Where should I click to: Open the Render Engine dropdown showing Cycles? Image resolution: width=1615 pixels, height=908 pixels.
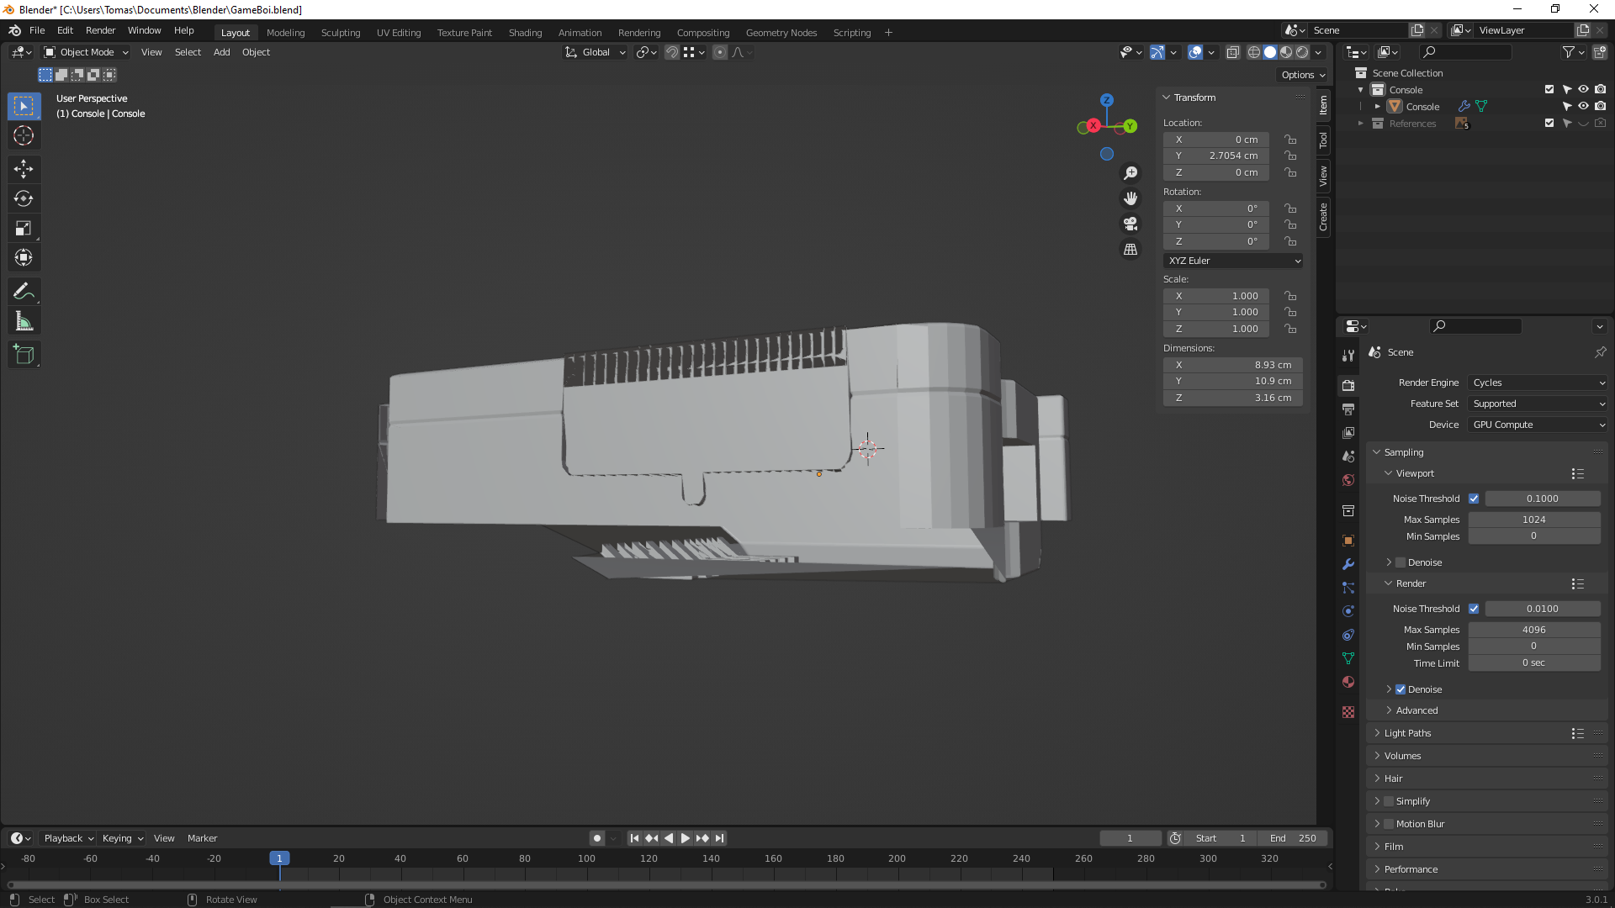[1538, 383]
